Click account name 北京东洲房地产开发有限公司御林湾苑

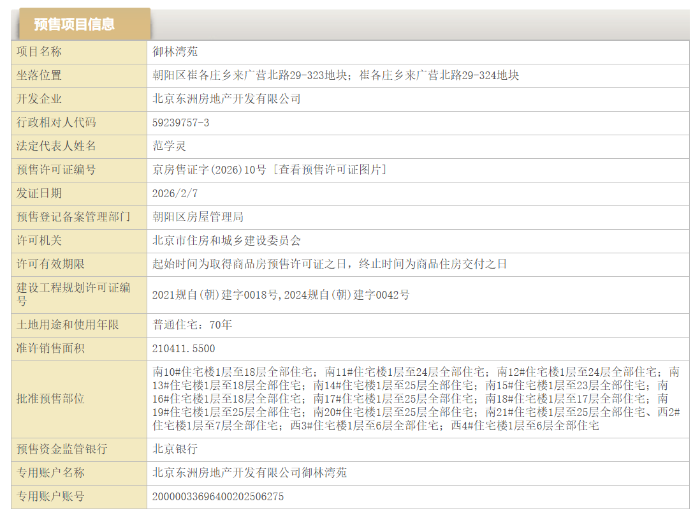(x=249, y=473)
